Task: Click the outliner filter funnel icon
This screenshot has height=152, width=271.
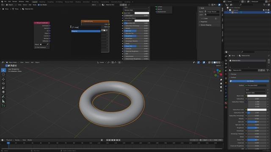Action: [x=265, y=5]
